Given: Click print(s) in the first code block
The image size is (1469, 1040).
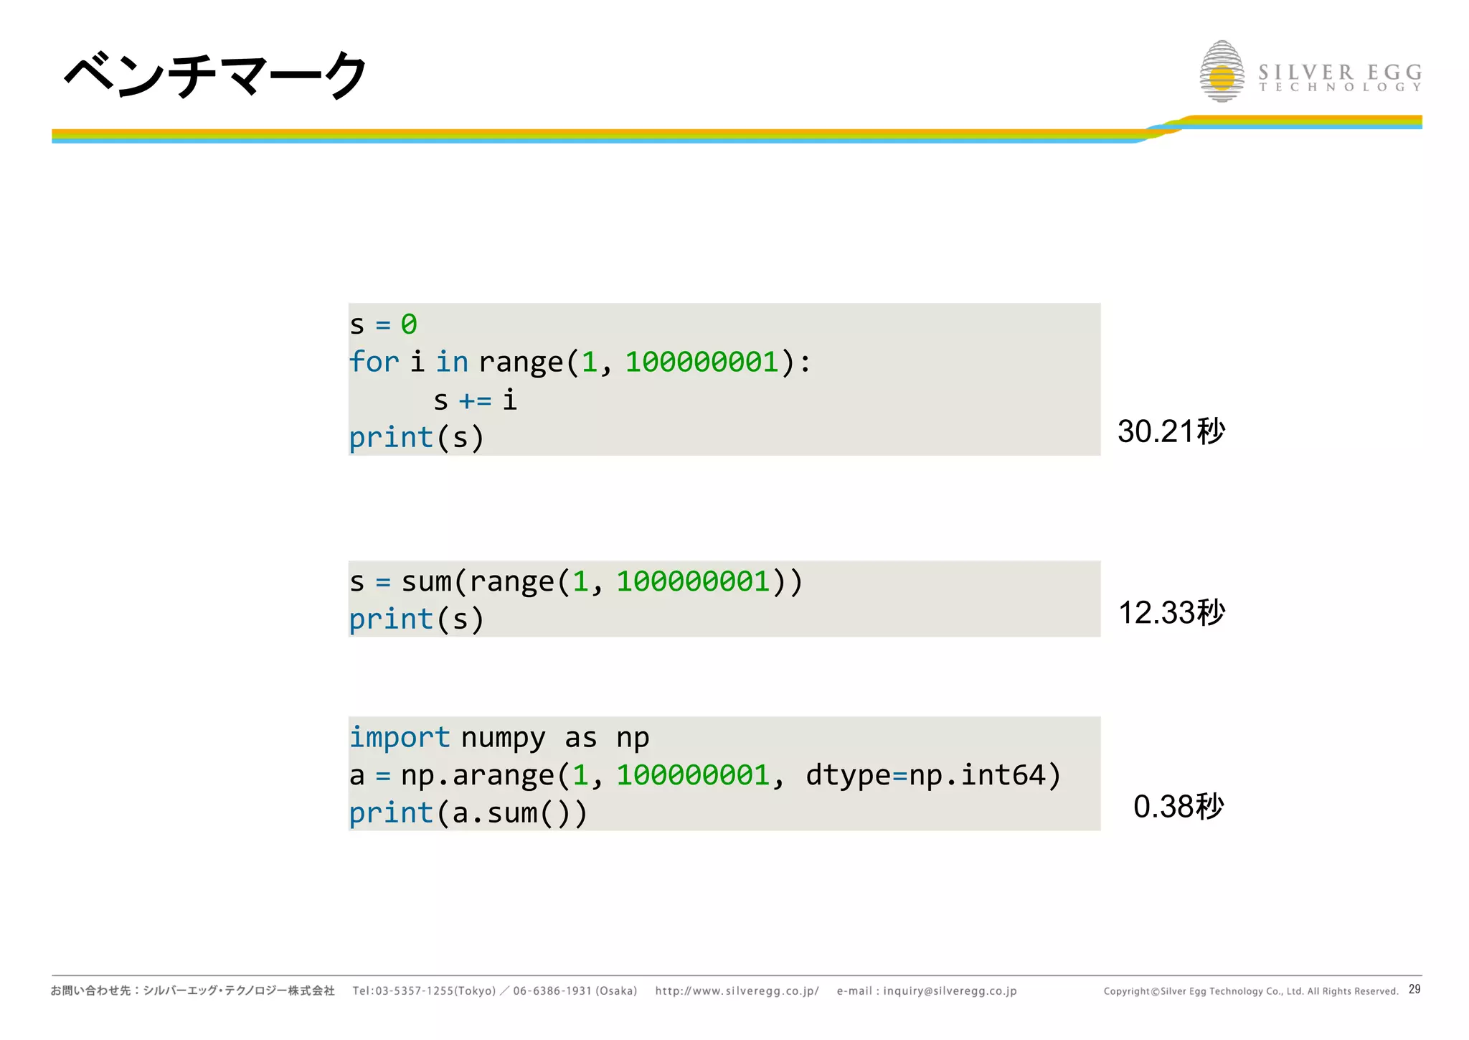Looking at the screenshot, I should (x=417, y=437).
